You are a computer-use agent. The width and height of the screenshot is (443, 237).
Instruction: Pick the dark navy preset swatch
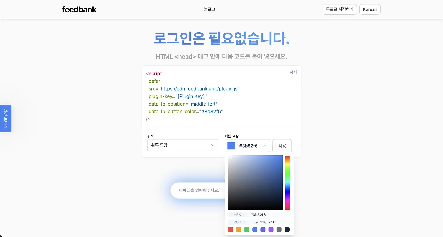pyautogui.click(x=287, y=230)
